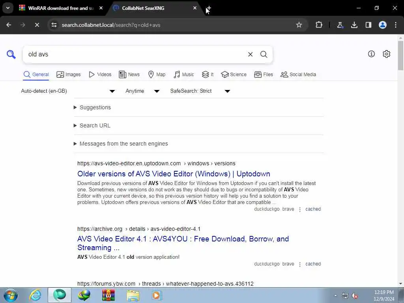Select the Images category
The height and width of the screenshot is (303, 404).
[69, 75]
